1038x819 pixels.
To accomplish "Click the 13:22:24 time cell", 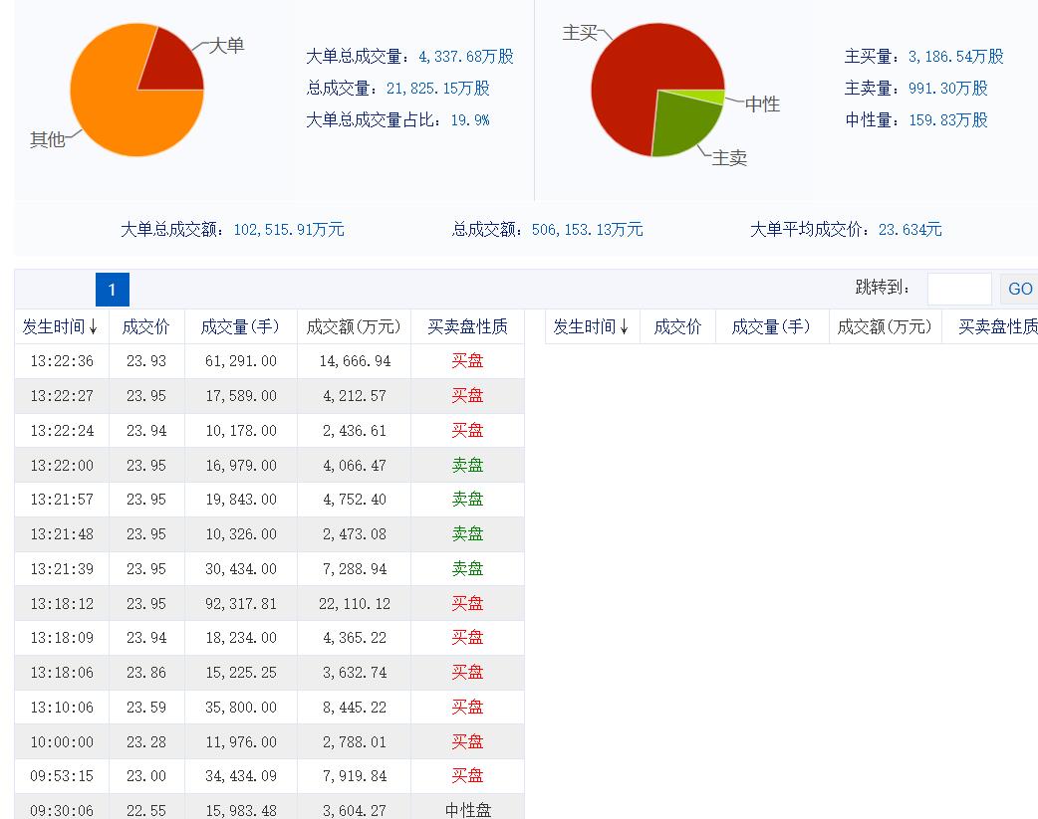I will click(62, 431).
